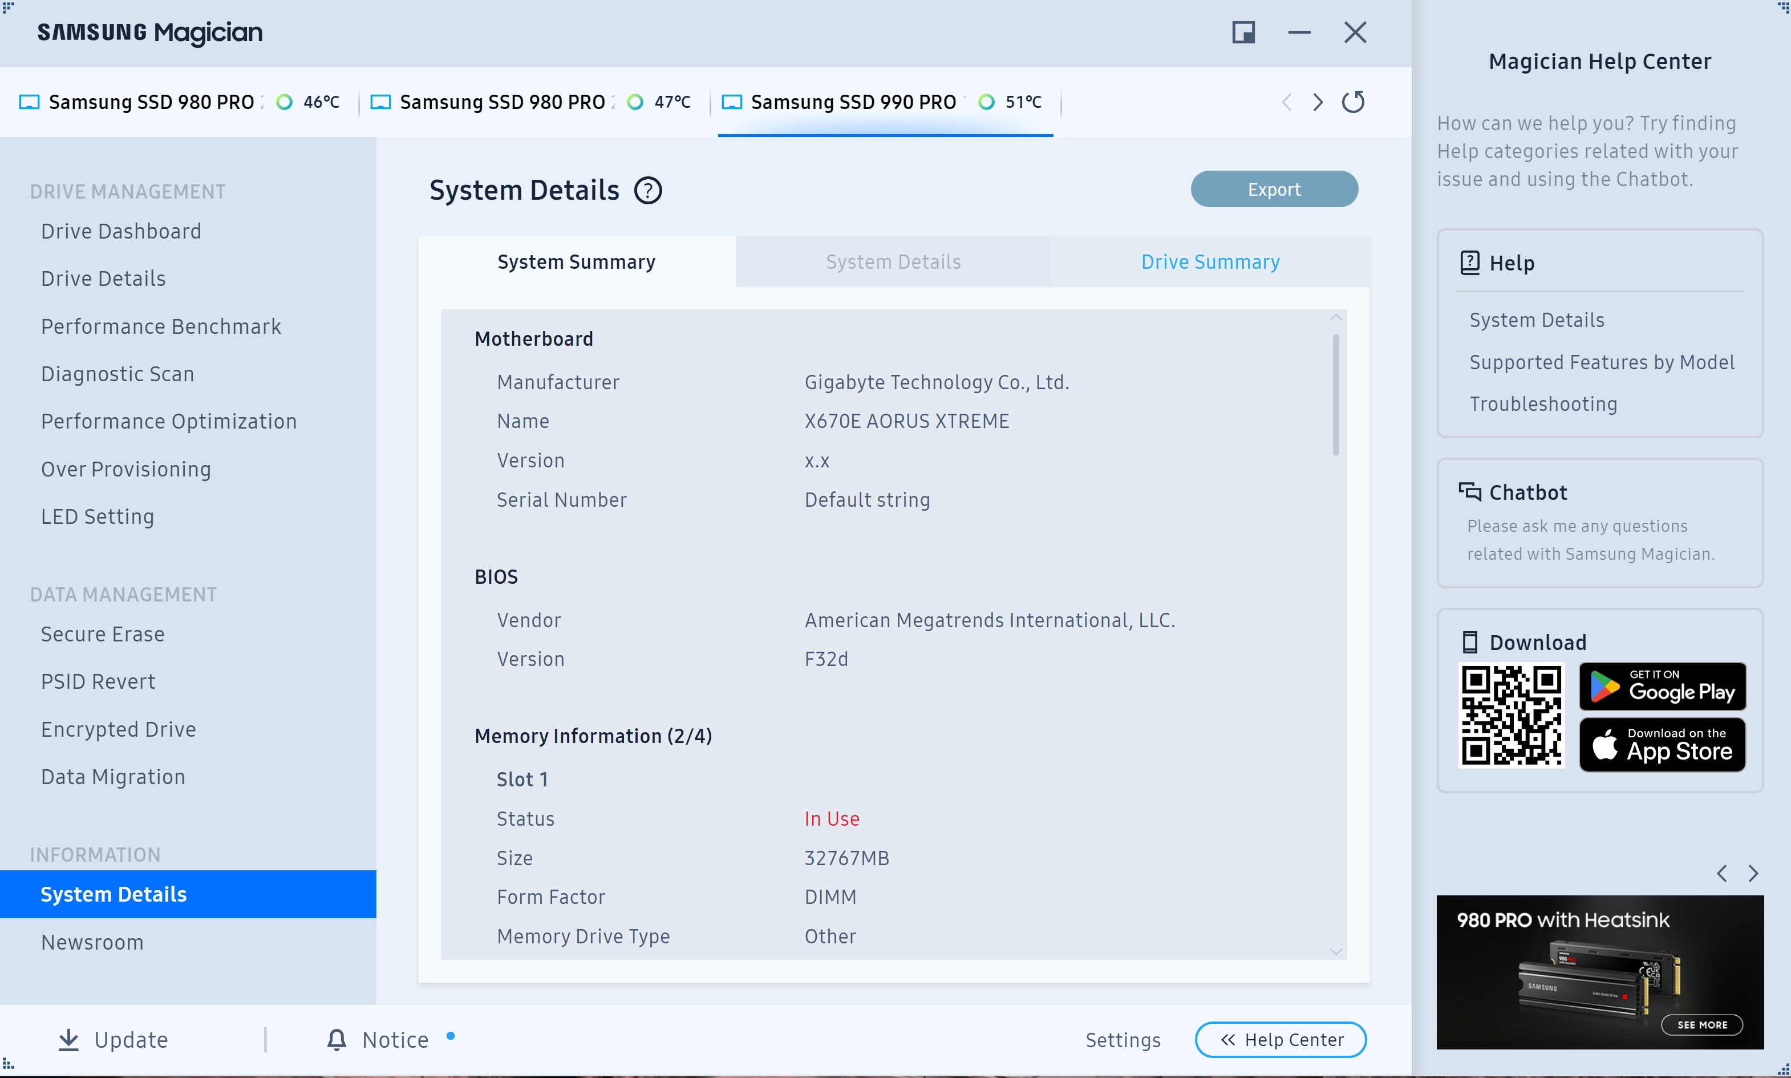Screen dimensions: 1791x1078
Task: Click the Download phone icon
Action: 1469,642
